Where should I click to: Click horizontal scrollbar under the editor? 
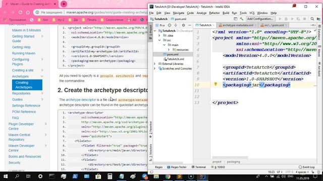pos(230,157)
